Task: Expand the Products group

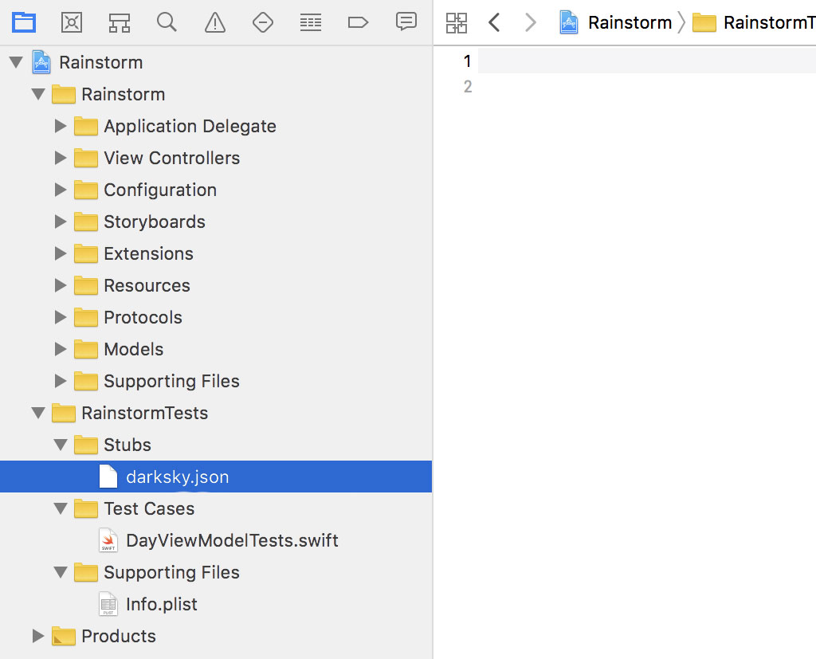Action: (38, 636)
